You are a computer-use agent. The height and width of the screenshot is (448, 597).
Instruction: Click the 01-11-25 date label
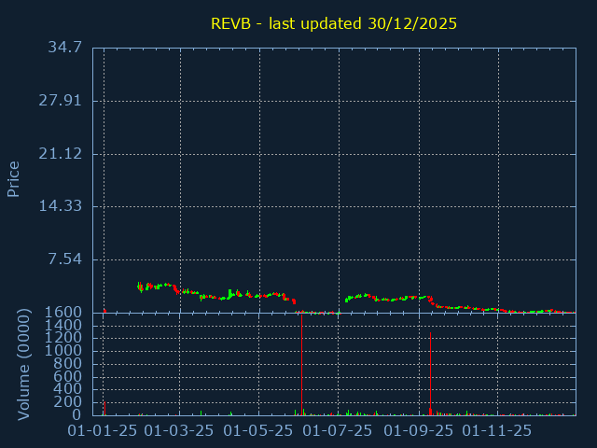[498, 431]
